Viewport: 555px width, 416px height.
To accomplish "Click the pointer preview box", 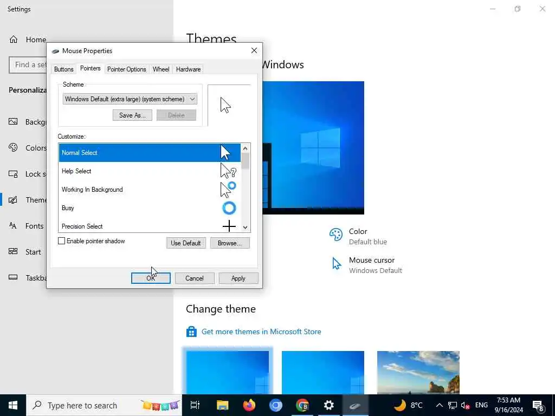I will 229,106.
